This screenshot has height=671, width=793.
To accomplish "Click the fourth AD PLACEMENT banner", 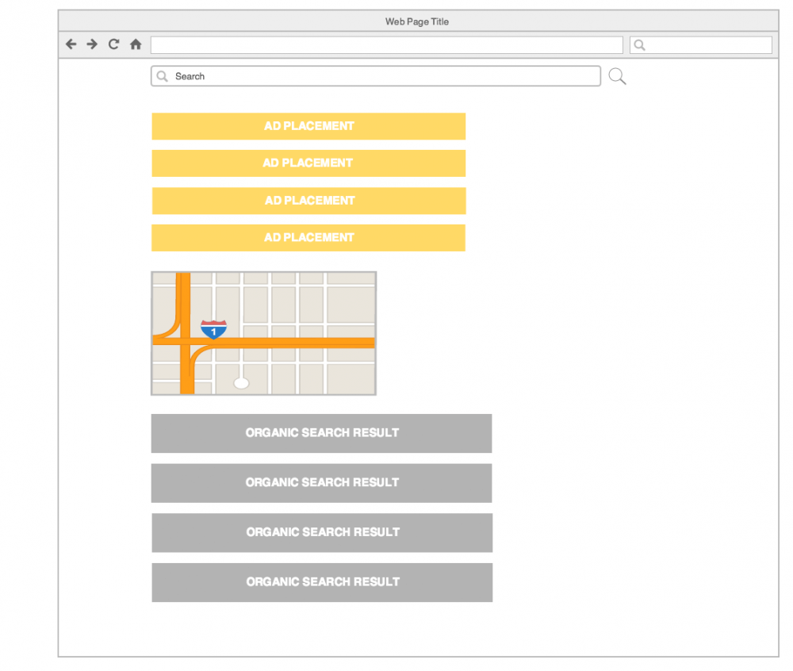I will [308, 238].
